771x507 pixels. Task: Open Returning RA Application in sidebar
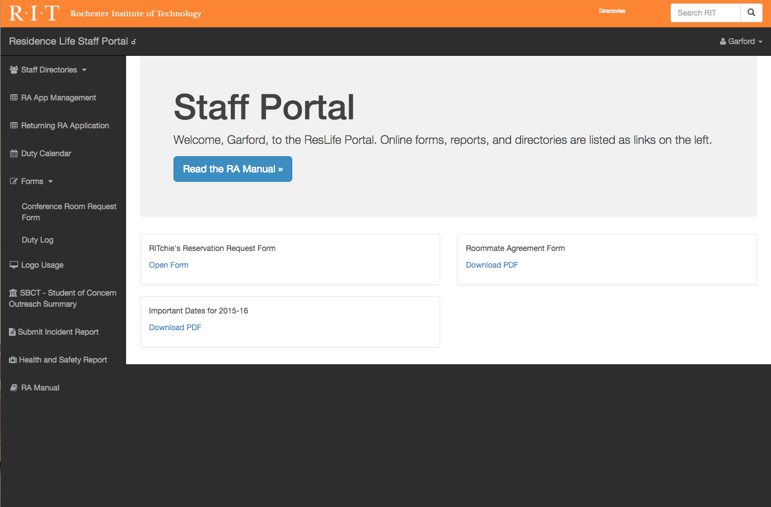point(65,125)
